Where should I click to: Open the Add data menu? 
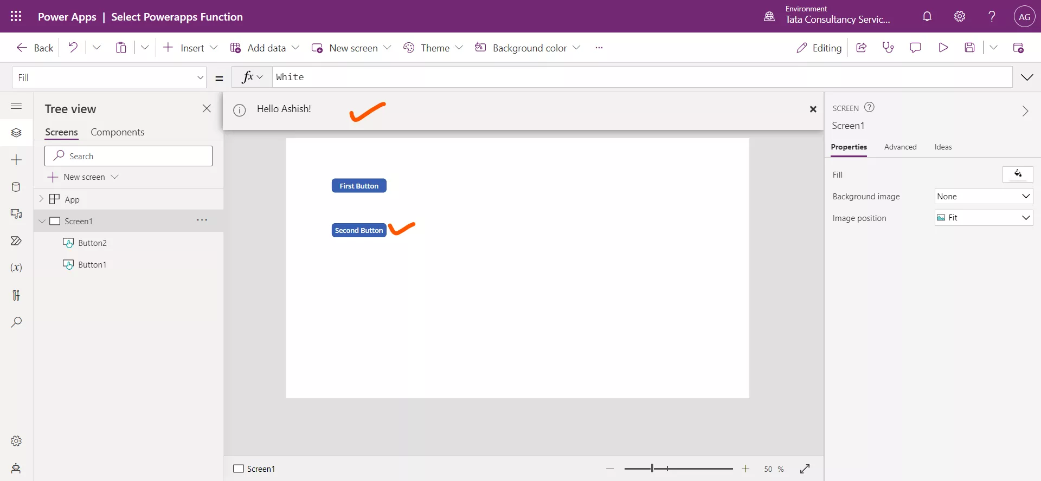pyautogui.click(x=265, y=48)
